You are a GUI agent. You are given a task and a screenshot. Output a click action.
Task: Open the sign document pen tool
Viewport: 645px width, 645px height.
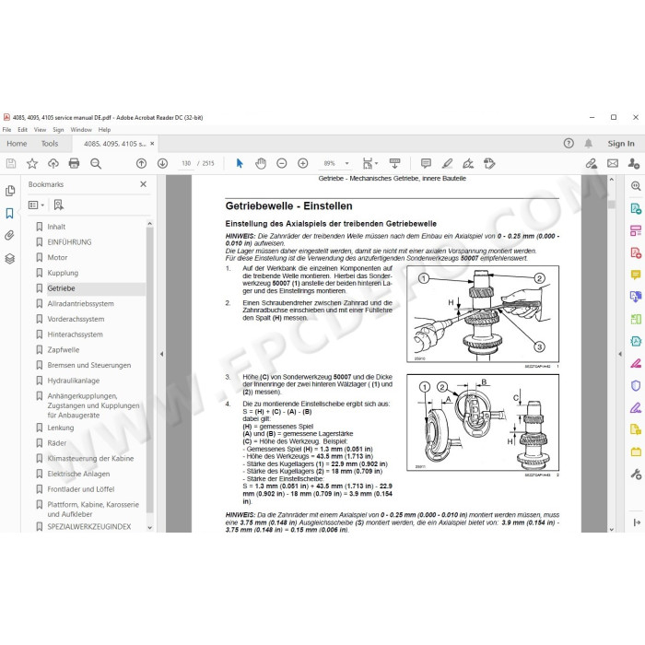(468, 163)
